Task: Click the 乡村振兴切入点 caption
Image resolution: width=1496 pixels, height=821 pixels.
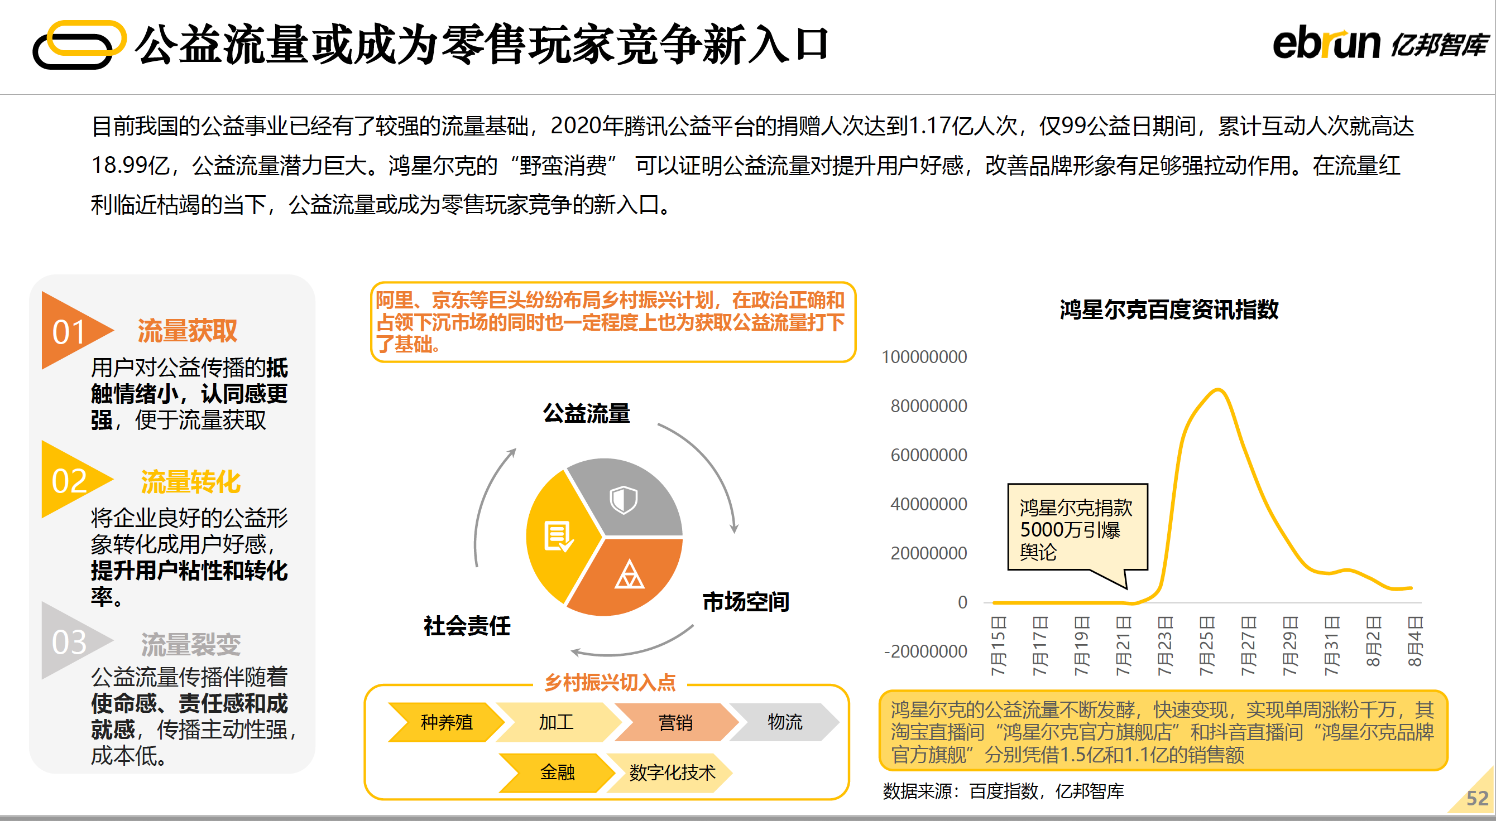Action: pos(610,682)
